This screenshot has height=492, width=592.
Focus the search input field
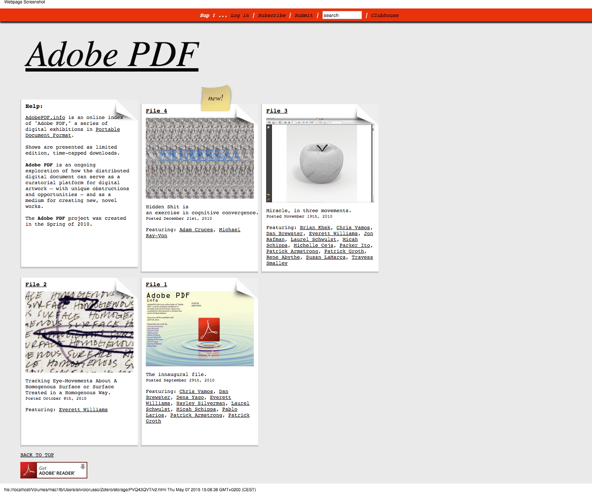click(342, 15)
